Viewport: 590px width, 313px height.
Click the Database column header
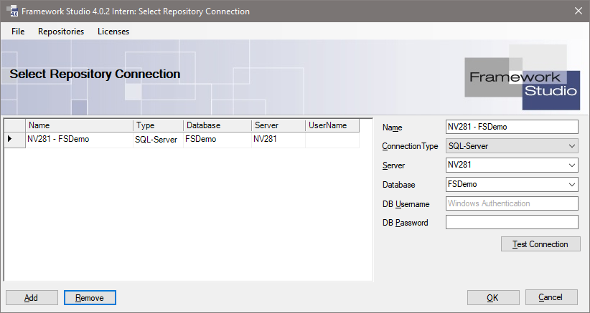click(217, 125)
